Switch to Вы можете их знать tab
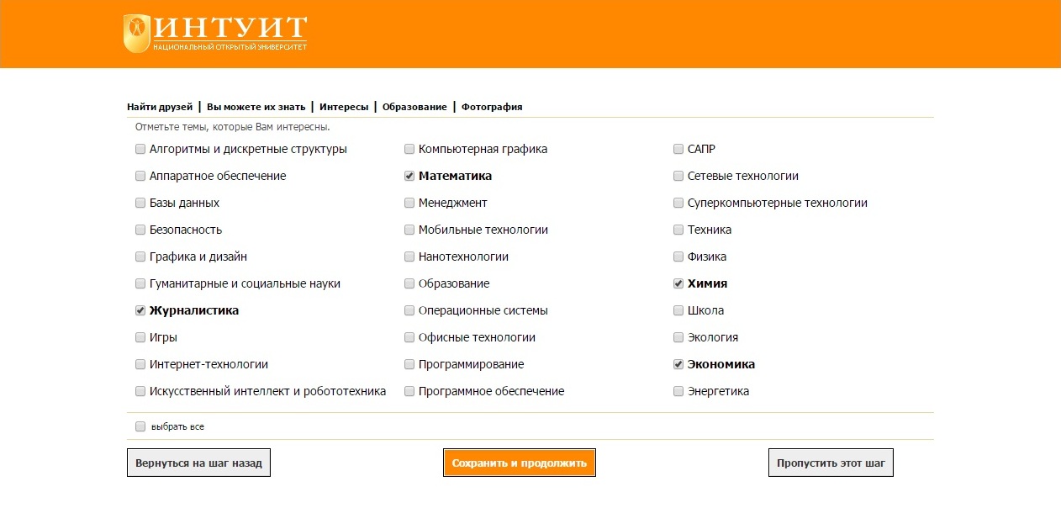1061x529 pixels. [x=256, y=107]
